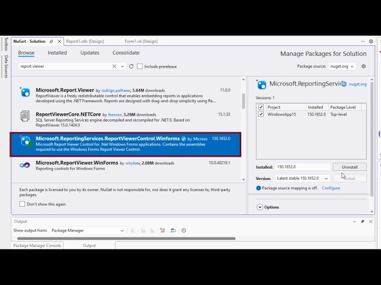Click the second message navigation icon in Output toolbar

click(x=143, y=230)
